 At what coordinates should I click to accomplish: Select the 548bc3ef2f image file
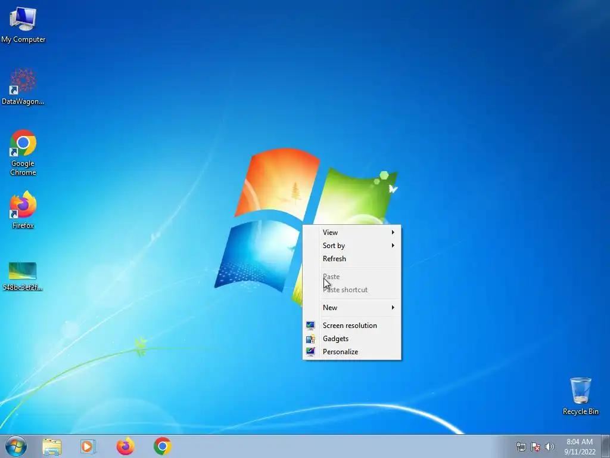(23, 277)
